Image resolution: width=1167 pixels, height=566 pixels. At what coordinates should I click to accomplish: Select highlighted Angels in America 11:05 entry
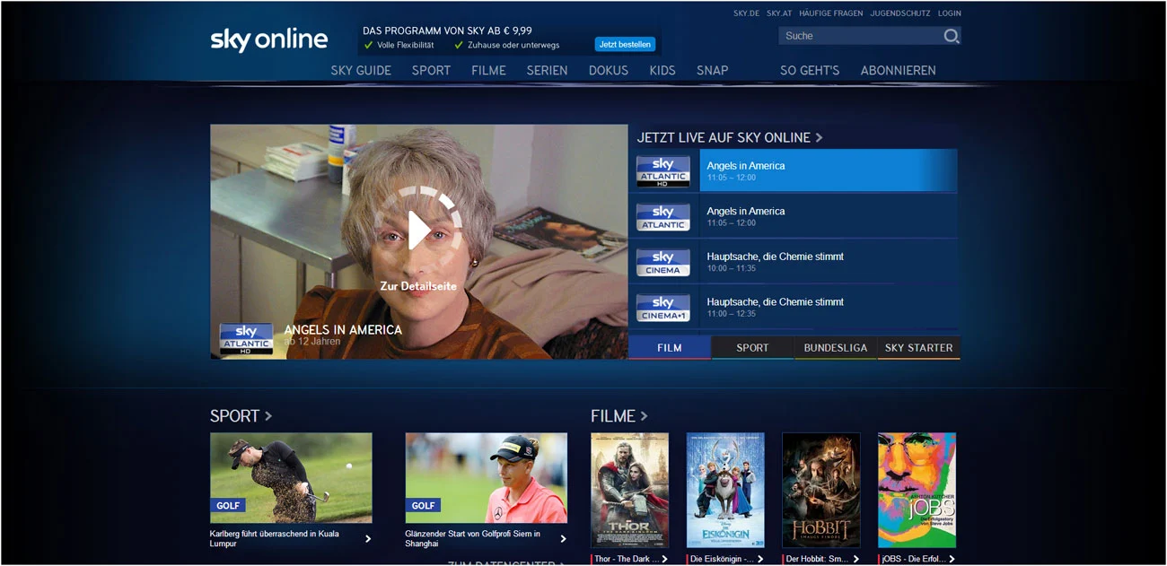[x=829, y=170]
